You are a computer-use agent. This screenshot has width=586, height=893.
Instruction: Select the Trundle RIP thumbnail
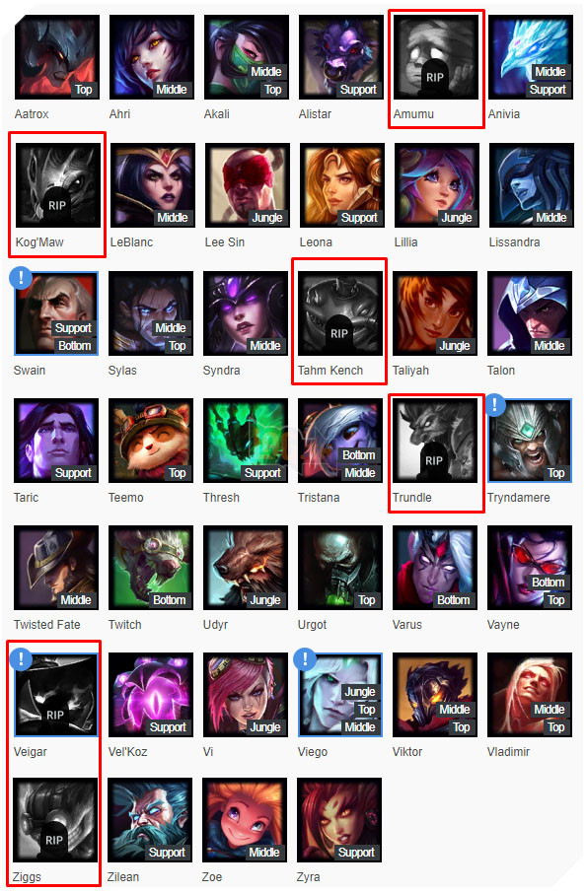tap(435, 441)
